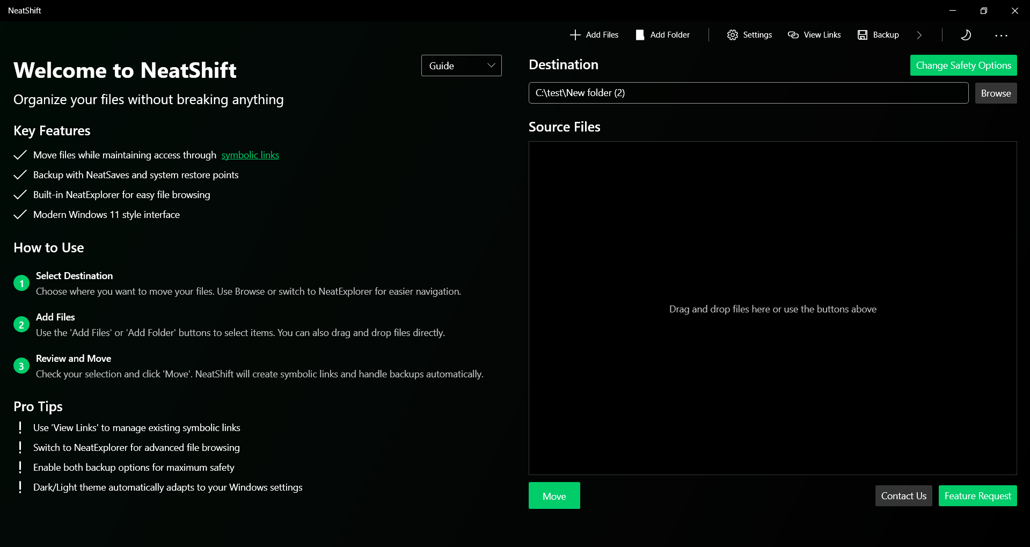1030x547 pixels.
Task: Click 'Backup with NeatSaves and system restore points'
Action: [136, 175]
